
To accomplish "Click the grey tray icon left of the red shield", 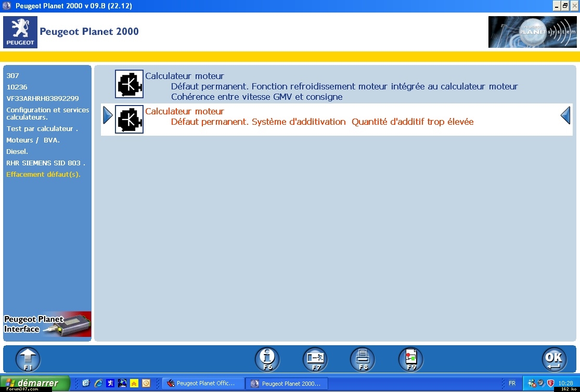I will pyautogui.click(x=541, y=384).
